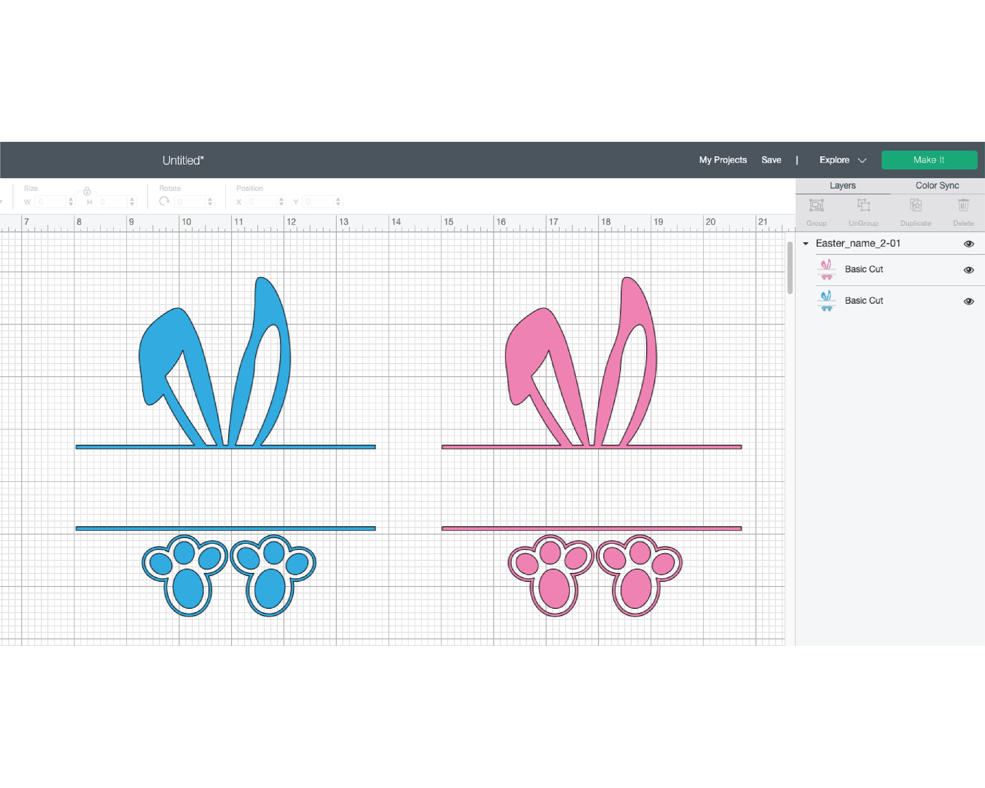Increase the W size value with the stepper
The image size is (985, 788).
71,199
